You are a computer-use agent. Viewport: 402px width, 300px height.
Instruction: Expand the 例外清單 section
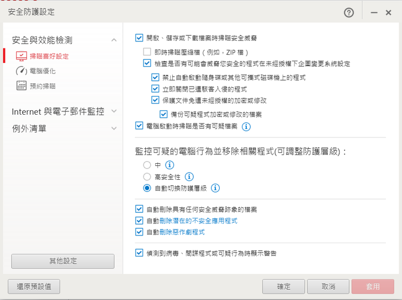click(114, 128)
